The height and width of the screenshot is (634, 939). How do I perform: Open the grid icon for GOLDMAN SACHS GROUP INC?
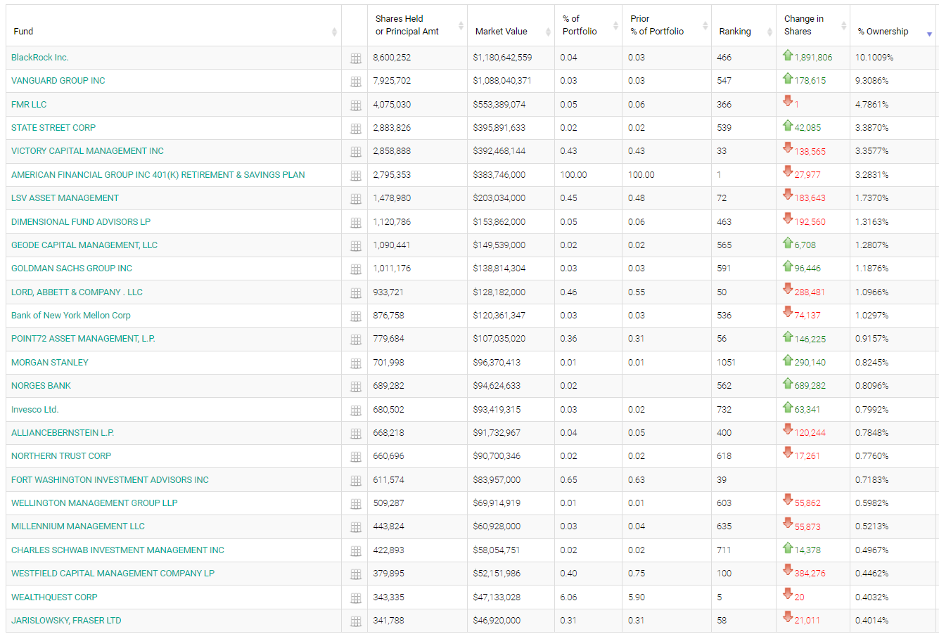(356, 269)
